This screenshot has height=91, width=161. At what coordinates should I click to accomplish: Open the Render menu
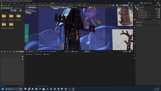(10, 3)
